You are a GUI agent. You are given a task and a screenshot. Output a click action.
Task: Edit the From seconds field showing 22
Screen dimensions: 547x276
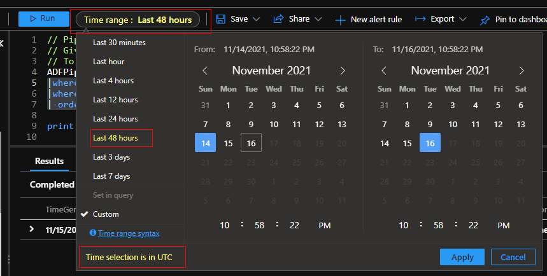click(x=294, y=226)
